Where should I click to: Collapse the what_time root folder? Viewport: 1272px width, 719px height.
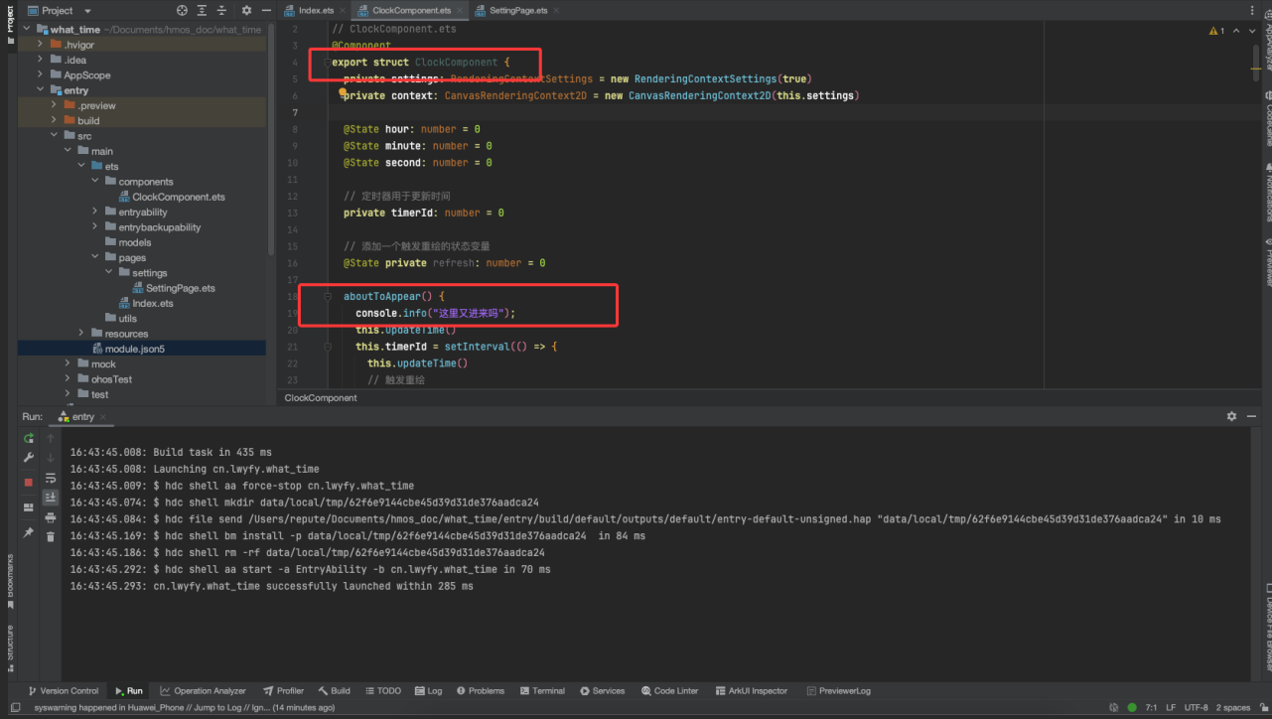27,30
